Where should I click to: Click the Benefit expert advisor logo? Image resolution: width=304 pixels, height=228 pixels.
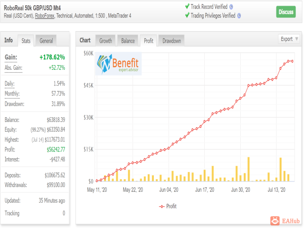[118, 64]
